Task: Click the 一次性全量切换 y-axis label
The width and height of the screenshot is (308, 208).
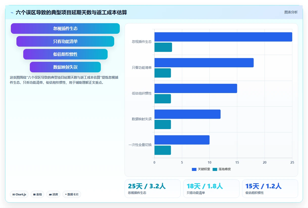Action: click(140, 145)
